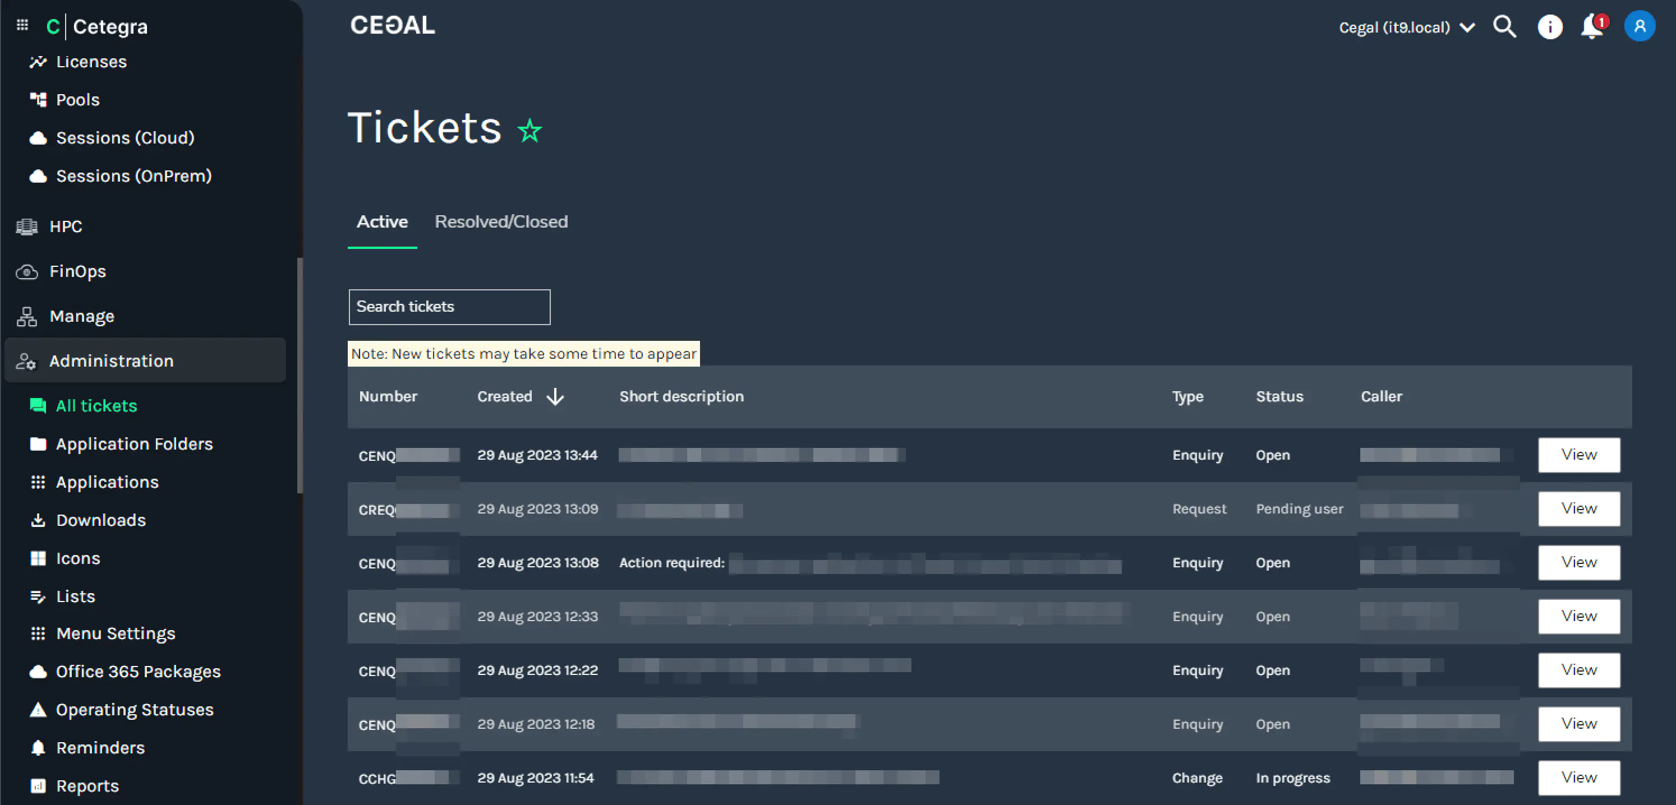Image resolution: width=1676 pixels, height=805 pixels.
Task: Select the Active tickets tab
Action: click(x=382, y=222)
